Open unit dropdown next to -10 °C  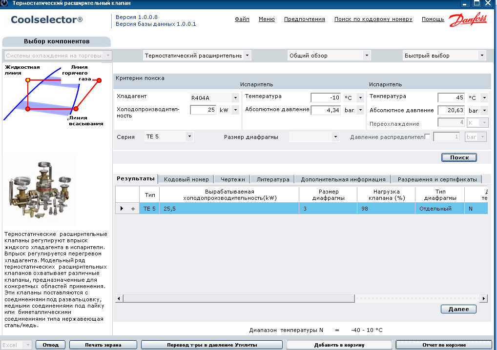click(360, 97)
